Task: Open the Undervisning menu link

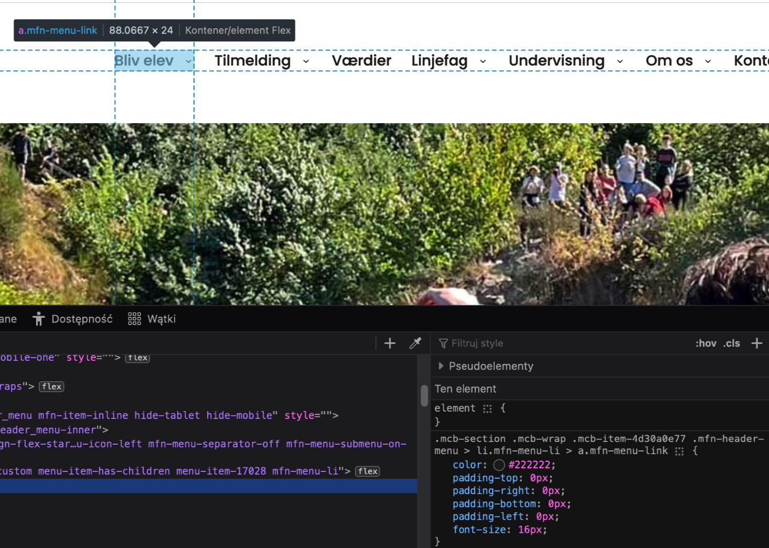Action: tap(557, 61)
